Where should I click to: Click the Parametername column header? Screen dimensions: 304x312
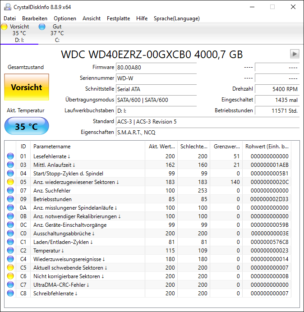click(88, 147)
